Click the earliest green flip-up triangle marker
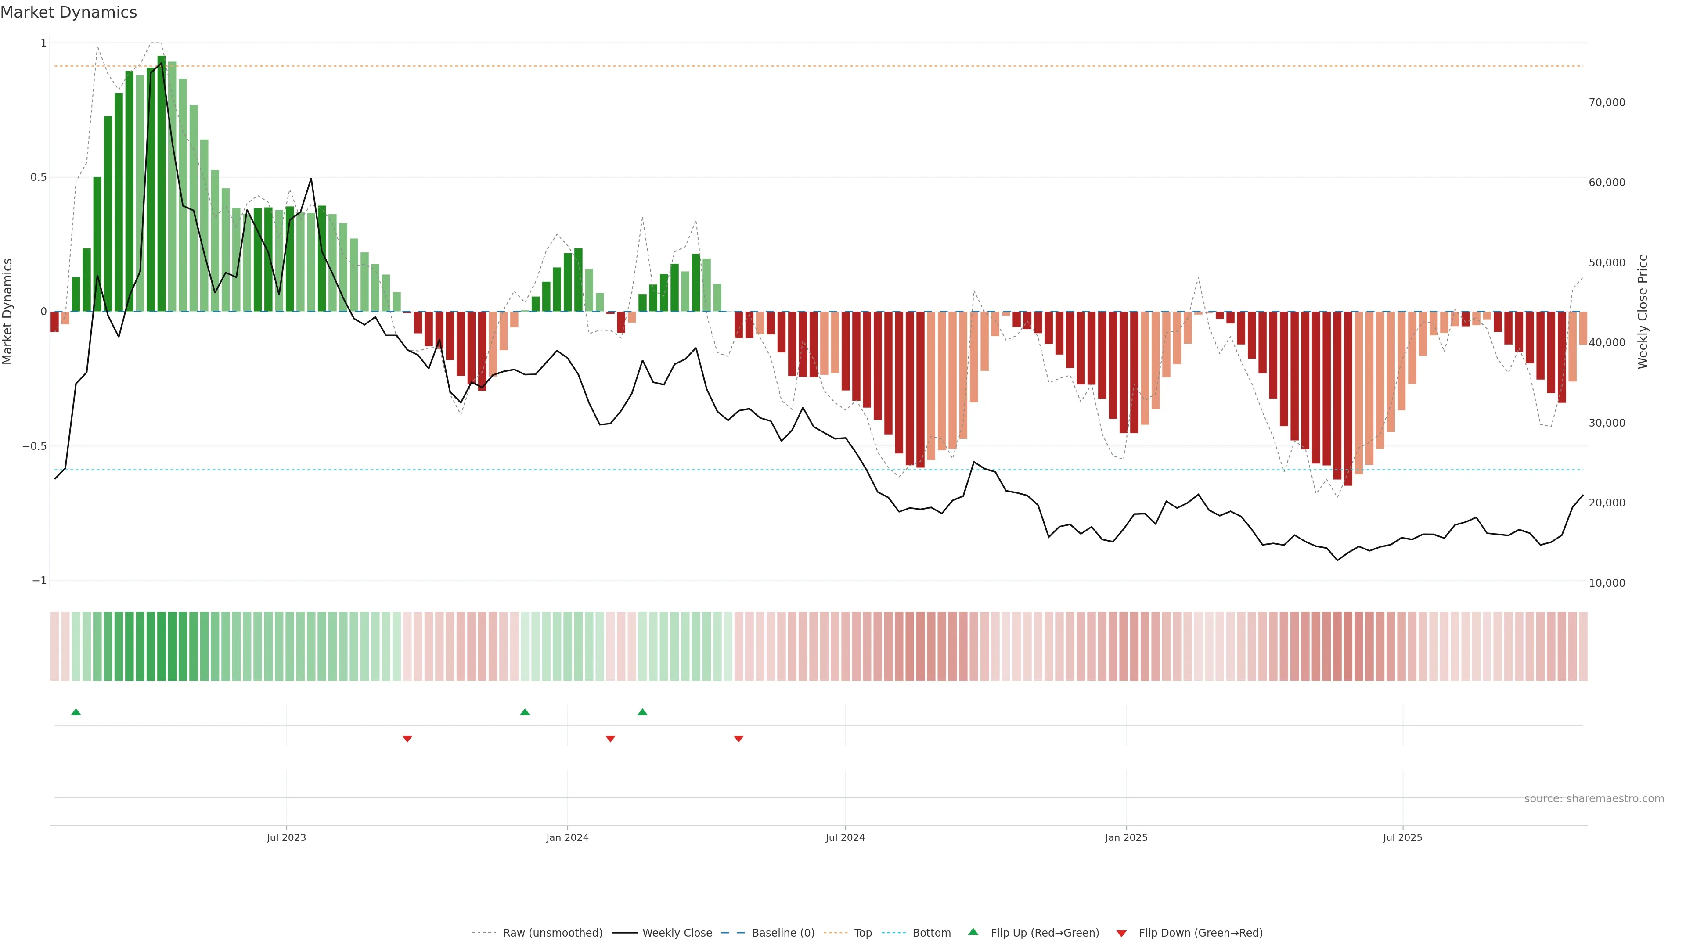 click(76, 712)
